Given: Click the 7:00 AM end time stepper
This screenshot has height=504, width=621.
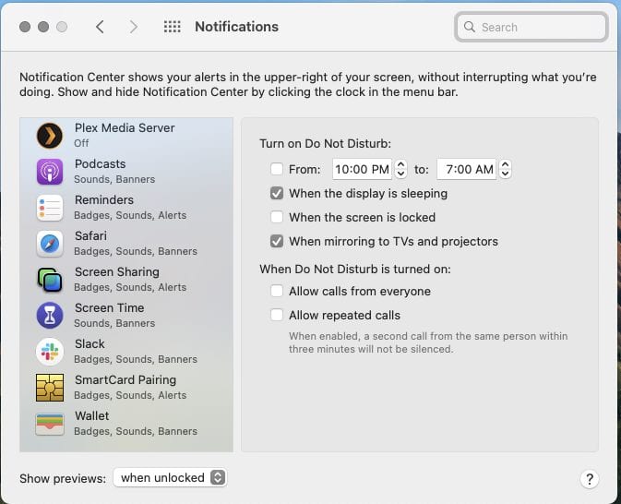Looking at the screenshot, I should pos(505,170).
